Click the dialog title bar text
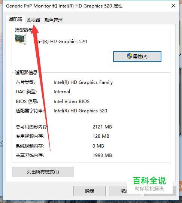The width and height of the screenshot is (182, 203). 64,6
